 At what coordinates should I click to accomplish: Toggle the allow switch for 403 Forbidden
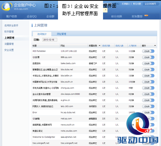[x=148, y=51]
